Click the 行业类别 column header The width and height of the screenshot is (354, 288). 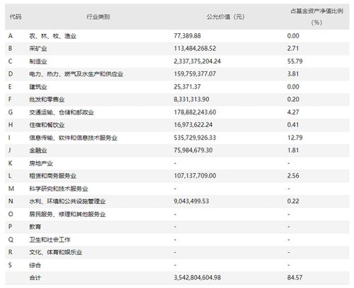pyautogui.click(x=98, y=17)
